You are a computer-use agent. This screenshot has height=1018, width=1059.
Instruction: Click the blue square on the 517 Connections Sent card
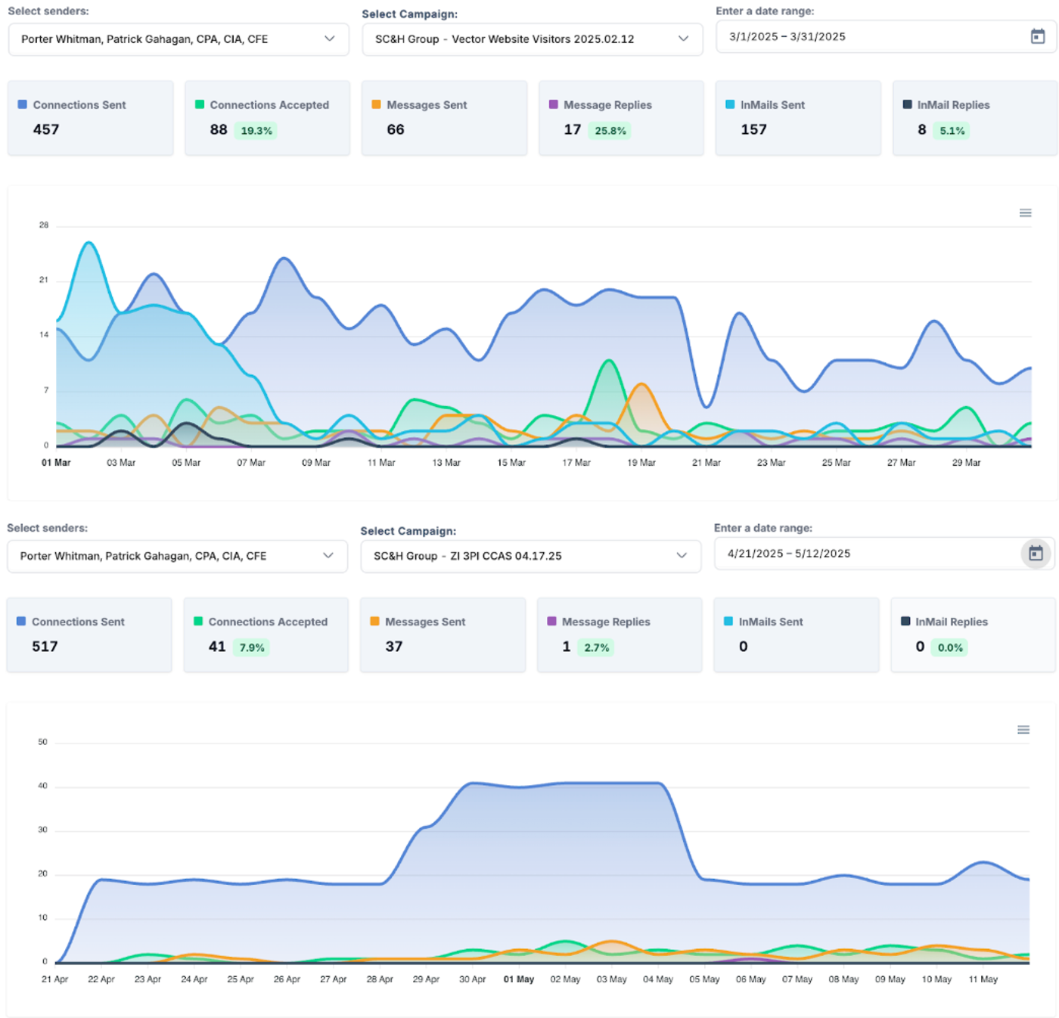pyautogui.click(x=21, y=621)
